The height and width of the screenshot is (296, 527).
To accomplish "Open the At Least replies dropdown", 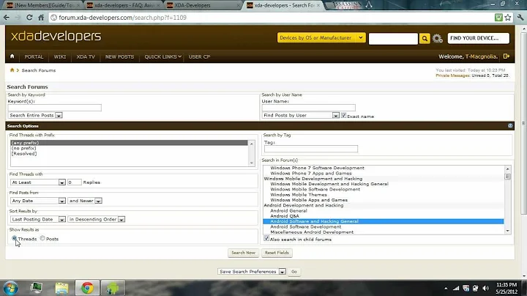I will [x=37, y=182].
